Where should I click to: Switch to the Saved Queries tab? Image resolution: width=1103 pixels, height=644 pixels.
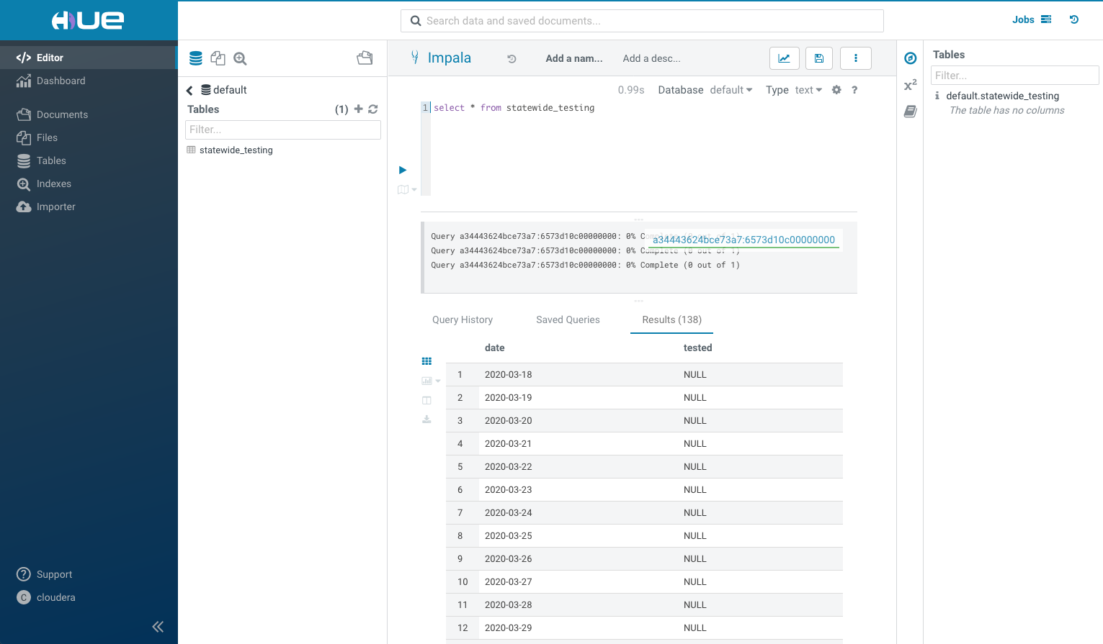point(568,319)
